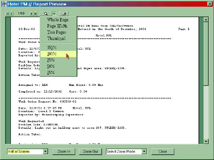Select Page Width zoom option
Viewport: 214px width, 160px height.
tap(57, 26)
